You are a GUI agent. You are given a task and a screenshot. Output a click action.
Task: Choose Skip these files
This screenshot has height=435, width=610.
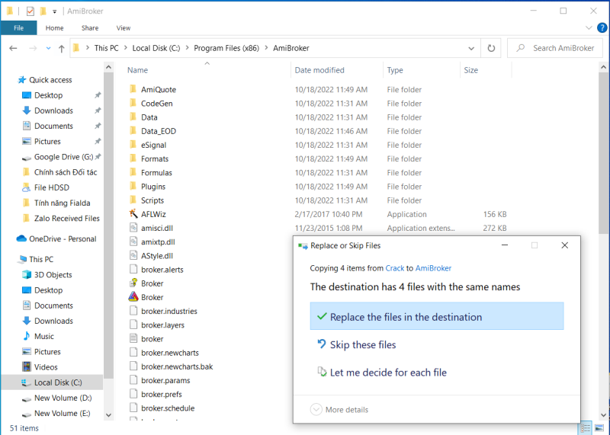[x=362, y=345]
